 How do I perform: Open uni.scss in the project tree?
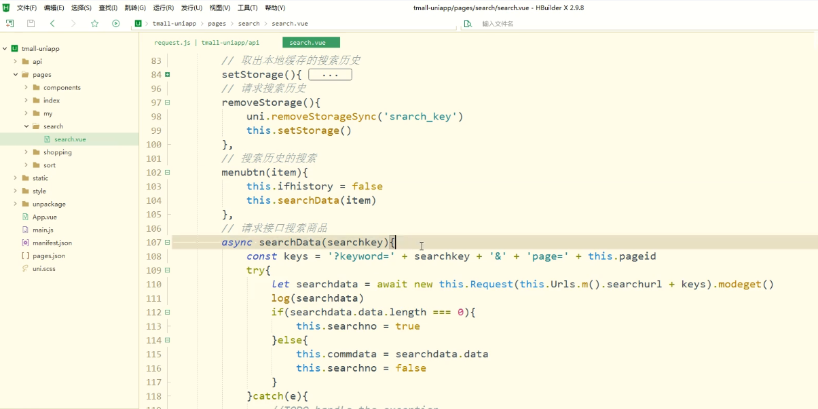[44, 268]
